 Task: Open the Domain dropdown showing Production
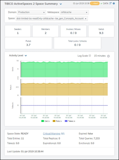pos(32,12)
